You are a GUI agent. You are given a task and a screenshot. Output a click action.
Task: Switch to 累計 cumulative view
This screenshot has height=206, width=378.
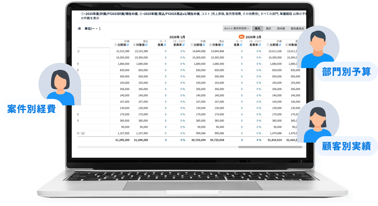pyautogui.click(x=268, y=29)
